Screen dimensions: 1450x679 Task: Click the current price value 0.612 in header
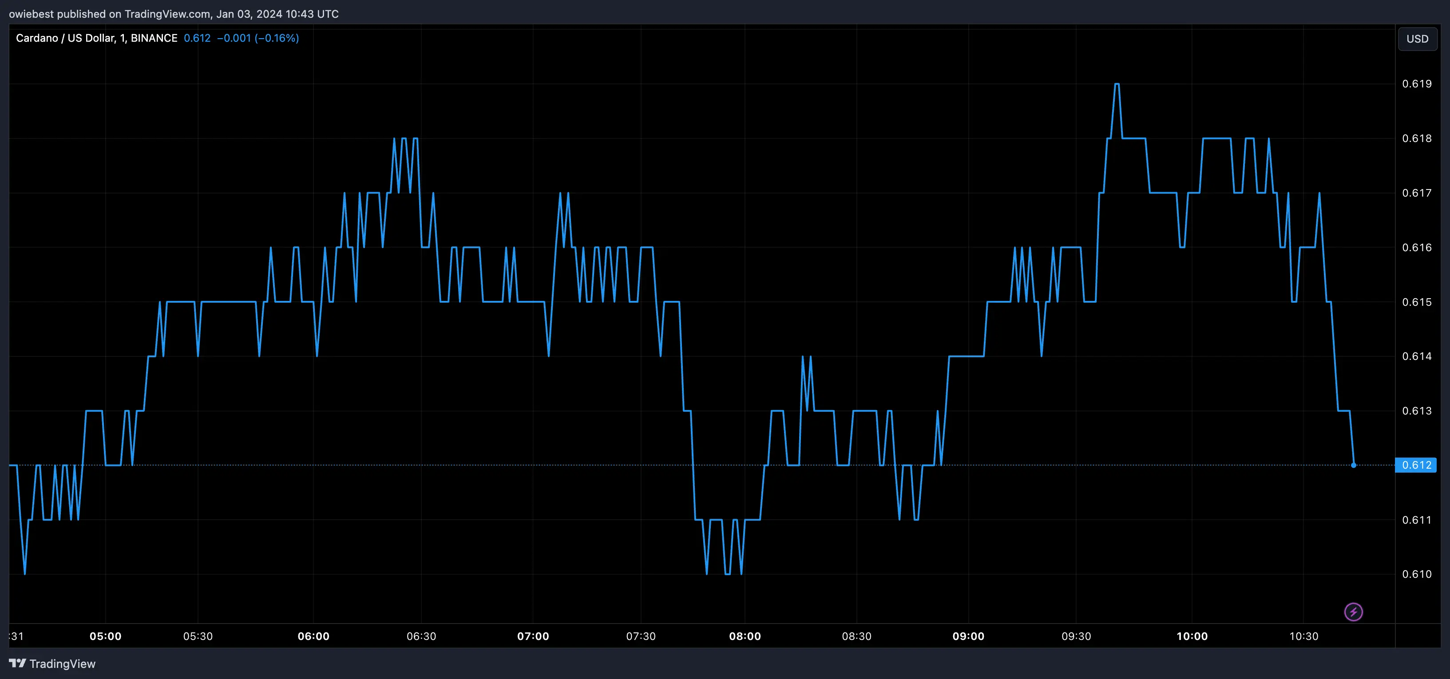coord(198,38)
